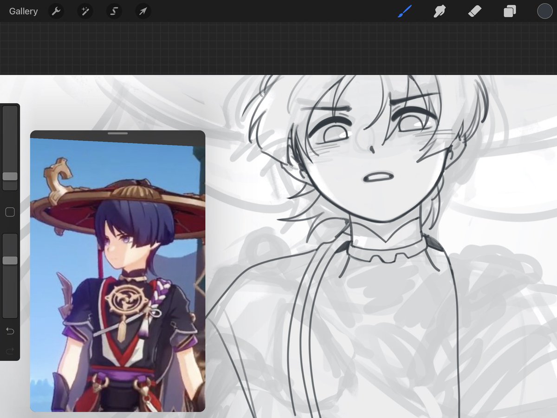Open the active color picker circle
The height and width of the screenshot is (418, 557).
point(544,11)
